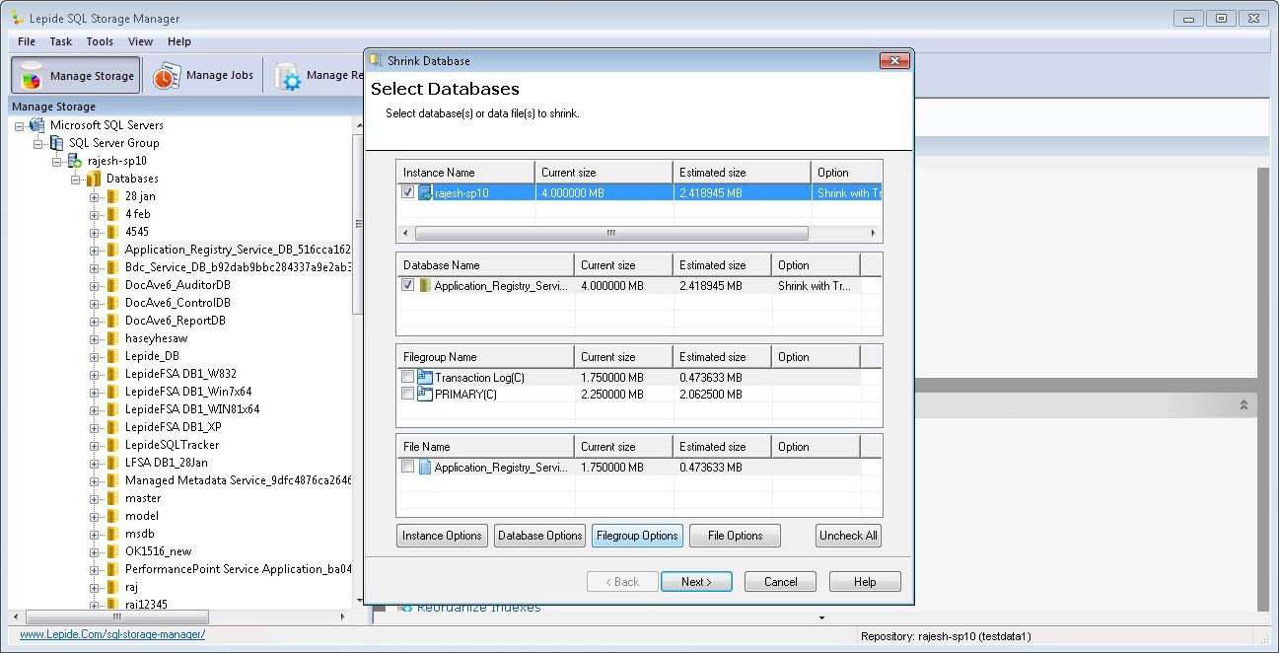
Task: Click the database icon beside model
Action: click(111, 516)
